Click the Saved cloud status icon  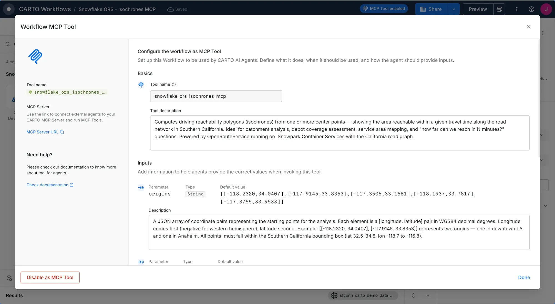click(x=170, y=9)
